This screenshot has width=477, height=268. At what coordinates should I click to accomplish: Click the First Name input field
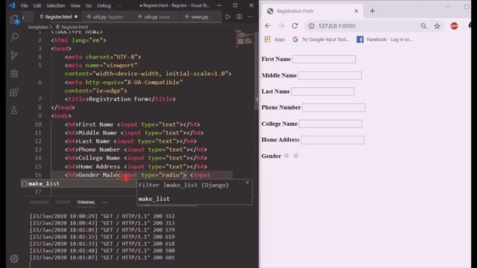[323, 59]
